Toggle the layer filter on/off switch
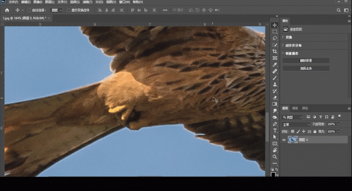352x191 pixels. click(x=340, y=116)
